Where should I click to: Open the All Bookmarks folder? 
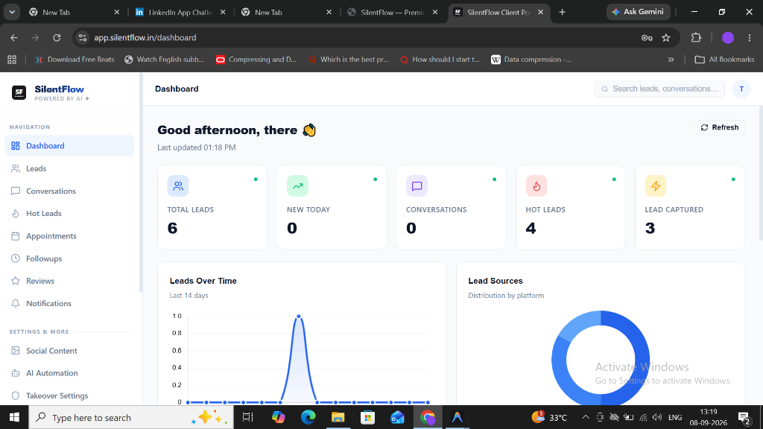pyautogui.click(x=724, y=60)
